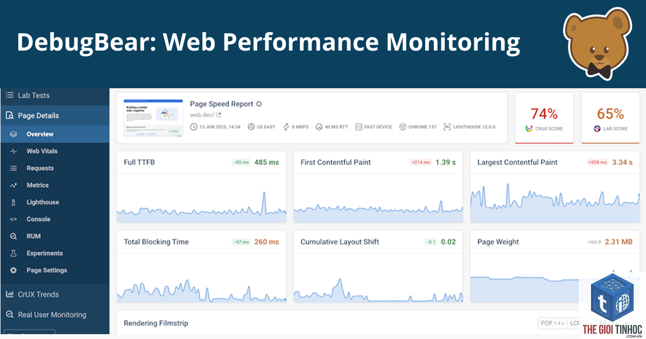Click the 40 MS RTT latency icon
Screen dimensions: 646x339
(319, 127)
